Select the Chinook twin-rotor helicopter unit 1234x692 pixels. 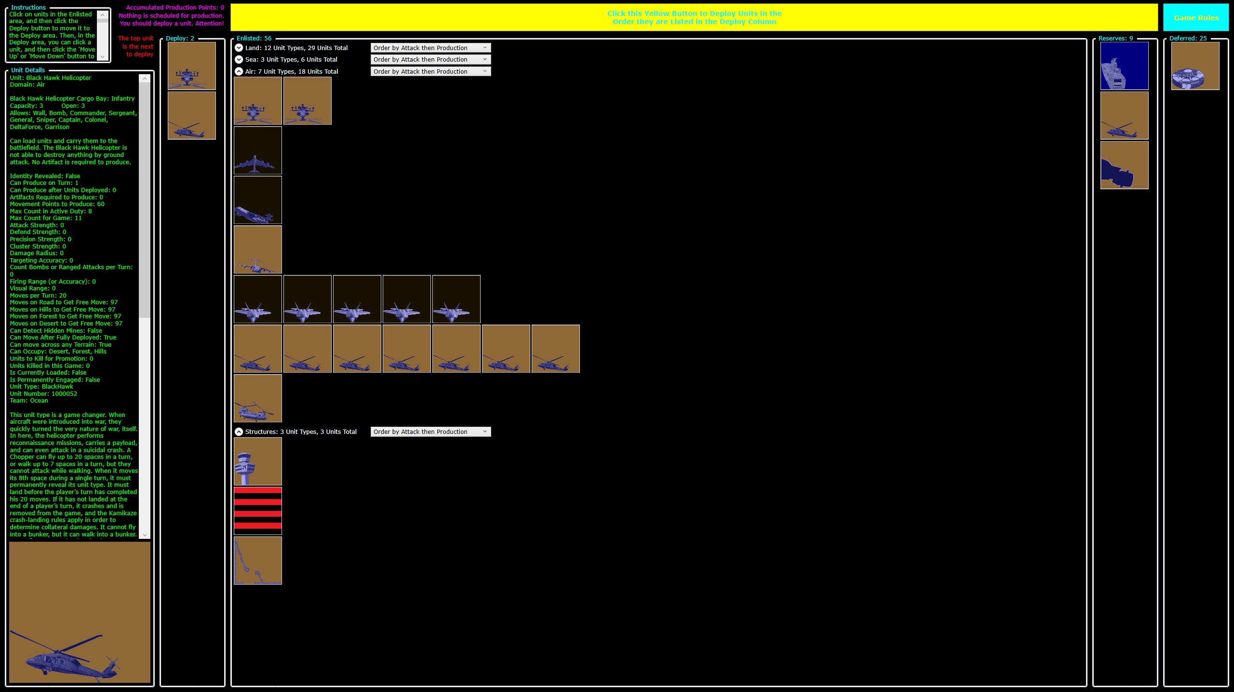257,398
